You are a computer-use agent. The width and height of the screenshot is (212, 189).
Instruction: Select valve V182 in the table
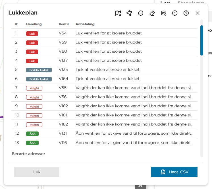[63, 124]
